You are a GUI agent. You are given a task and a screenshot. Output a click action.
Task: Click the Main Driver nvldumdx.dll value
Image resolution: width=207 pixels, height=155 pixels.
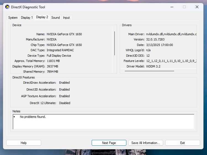coord(171,34)
